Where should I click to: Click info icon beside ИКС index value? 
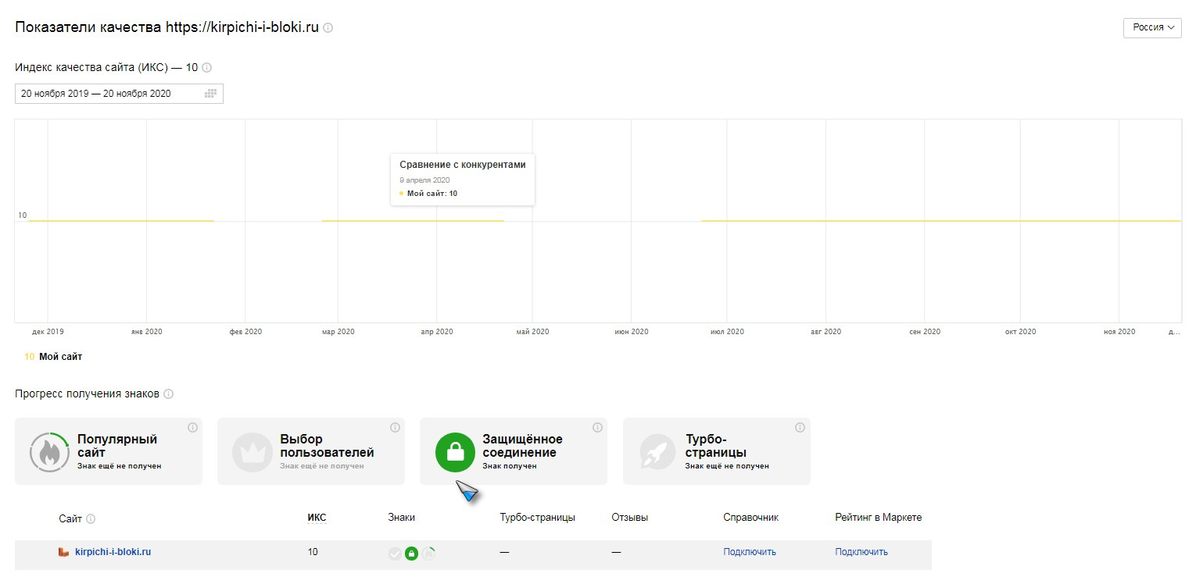click(x=206, y=68)
